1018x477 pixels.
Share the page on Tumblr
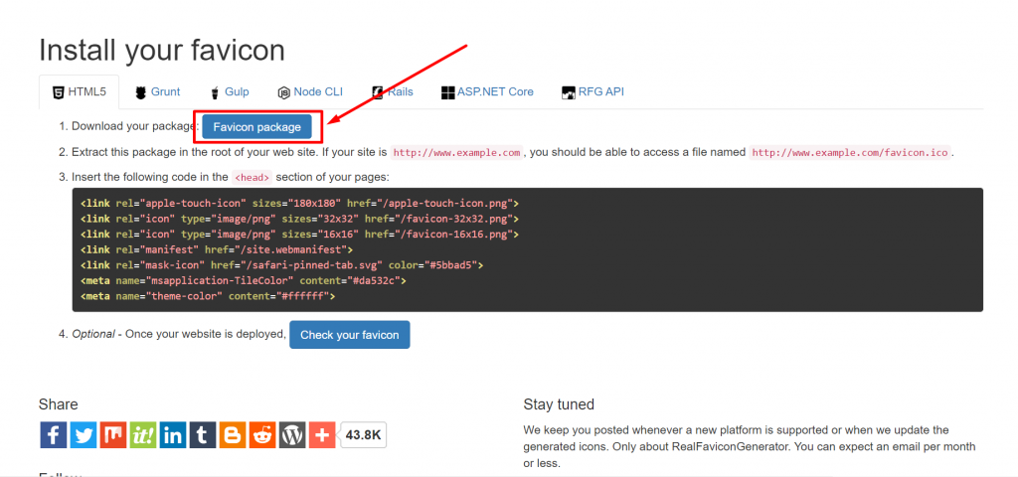203,435
